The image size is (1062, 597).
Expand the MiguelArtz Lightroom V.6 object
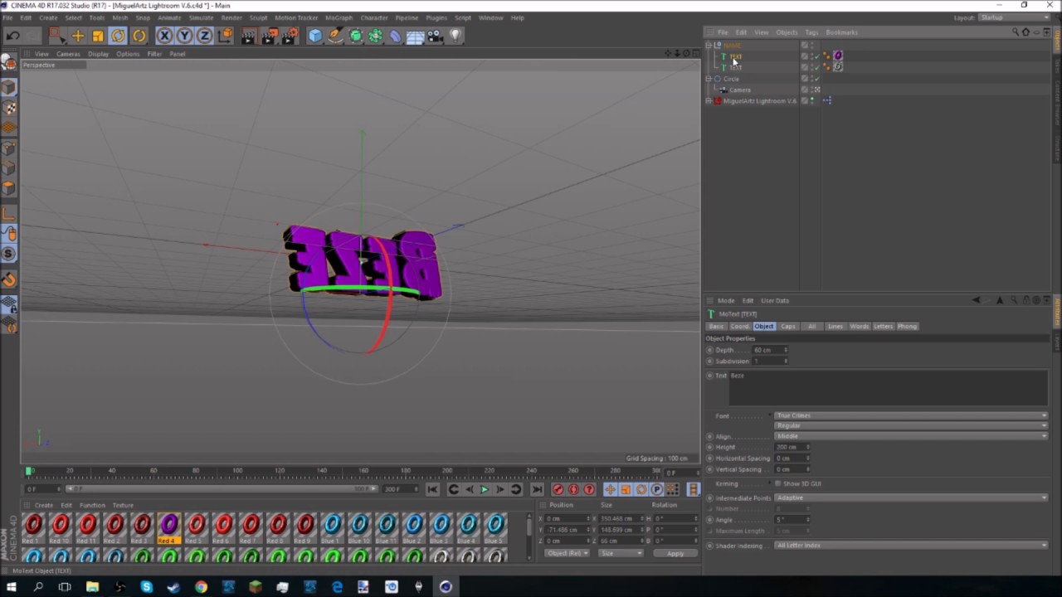point(709,101)
